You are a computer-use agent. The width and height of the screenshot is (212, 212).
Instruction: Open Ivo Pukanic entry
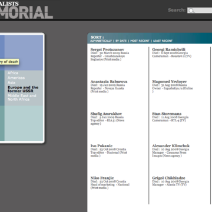tap(101, 146)
